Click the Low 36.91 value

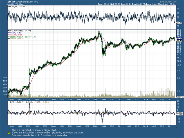coord(126,4)
